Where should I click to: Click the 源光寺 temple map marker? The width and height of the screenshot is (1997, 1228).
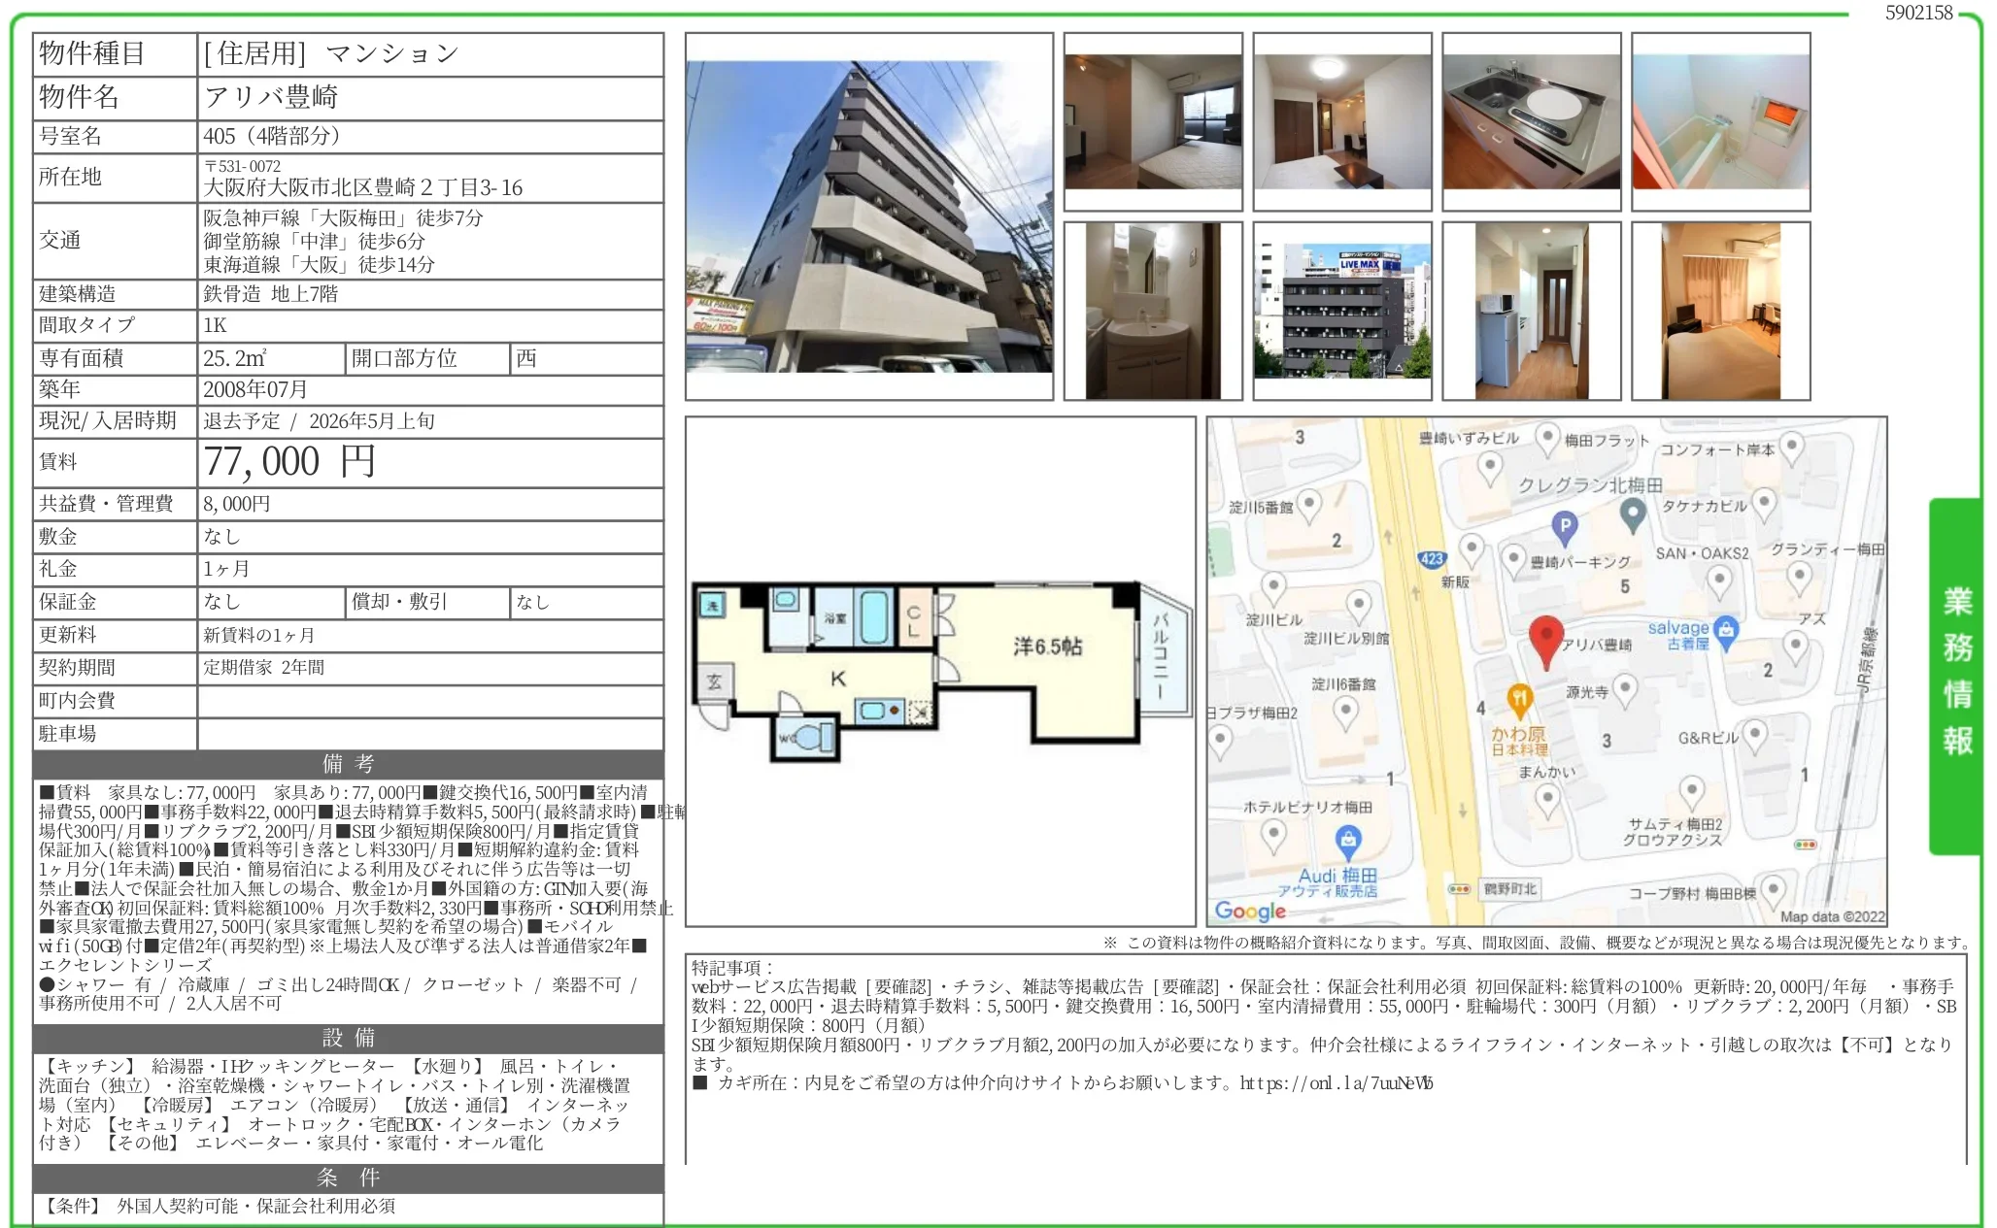point(1624,689)
